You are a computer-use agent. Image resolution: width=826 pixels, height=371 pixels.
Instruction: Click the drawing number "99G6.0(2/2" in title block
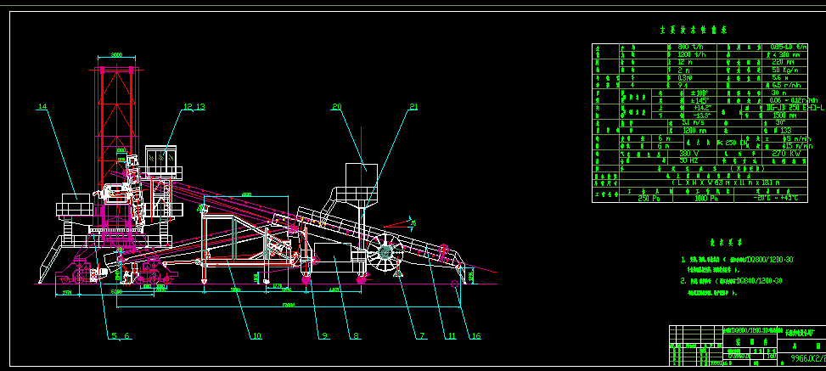point(808,359)
